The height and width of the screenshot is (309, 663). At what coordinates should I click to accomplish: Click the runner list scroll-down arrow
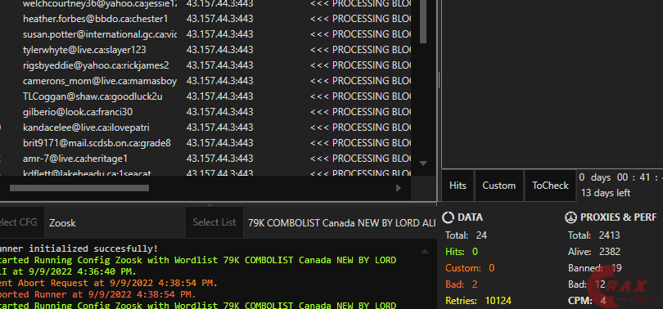pos(423,163)
